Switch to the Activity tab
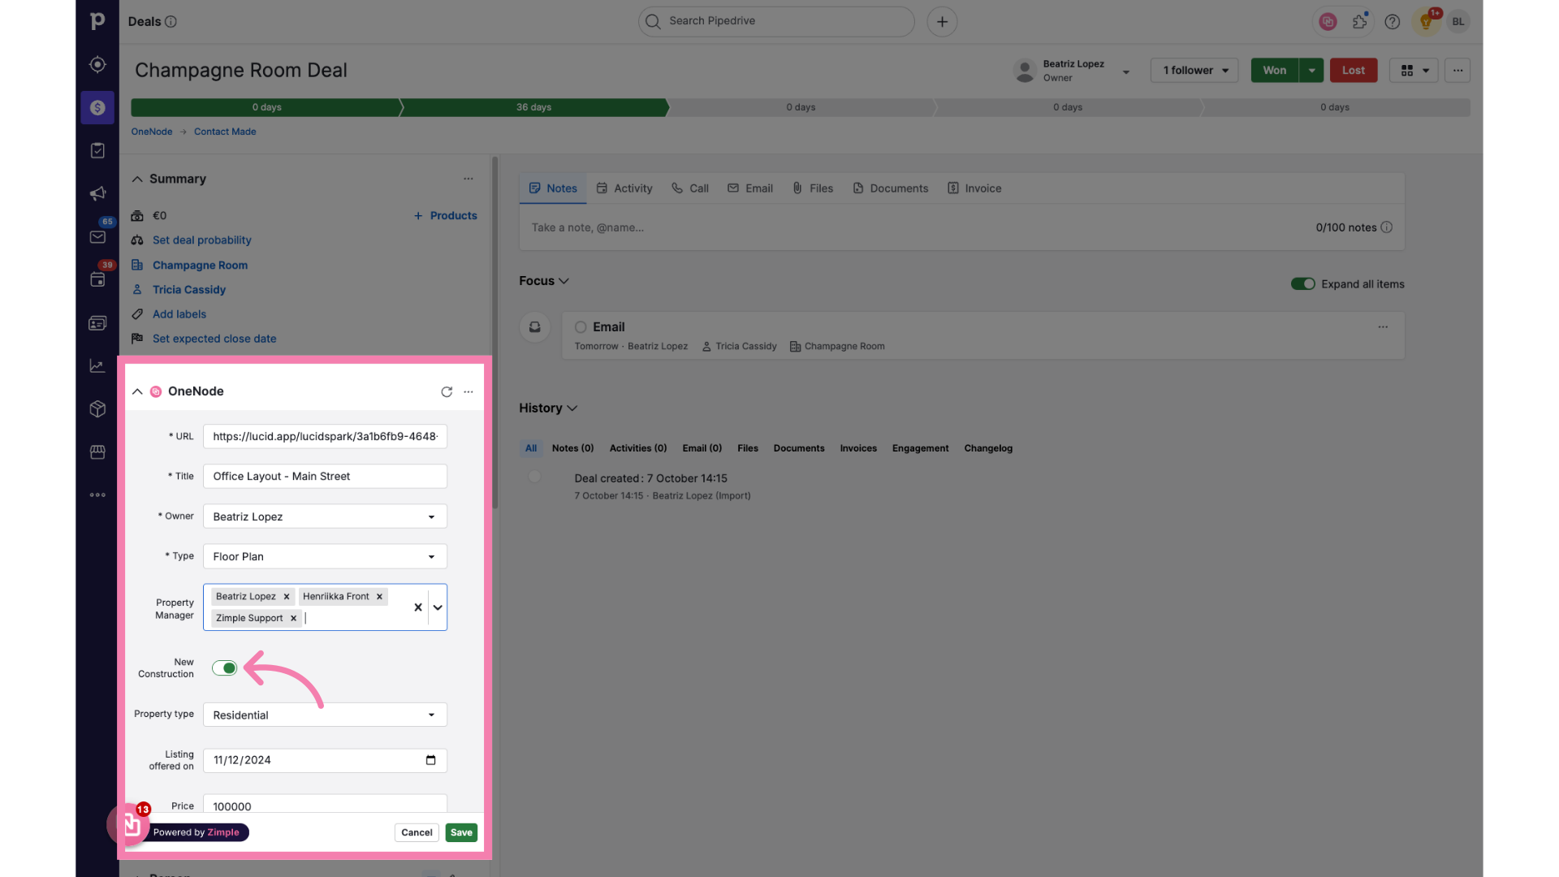Image resolution: width=1559 pixels, height=877 pixels. [x=633, y=188]
